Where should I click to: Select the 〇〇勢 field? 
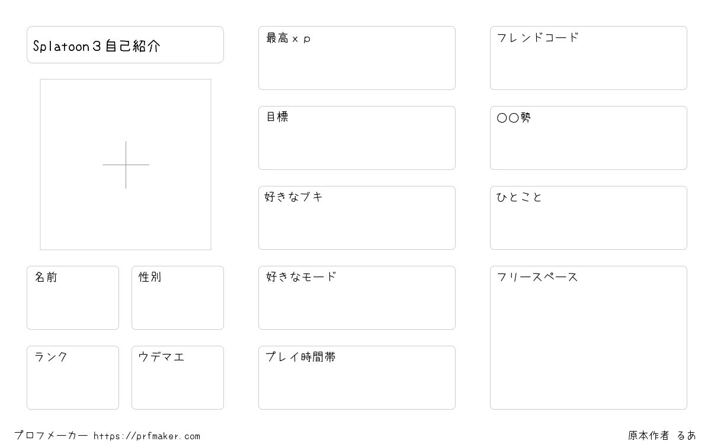point(588,138)
